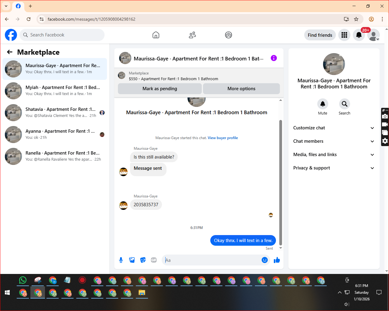Click the large listing photo in the right panel

pyautogui.click(x=334, y=64)
